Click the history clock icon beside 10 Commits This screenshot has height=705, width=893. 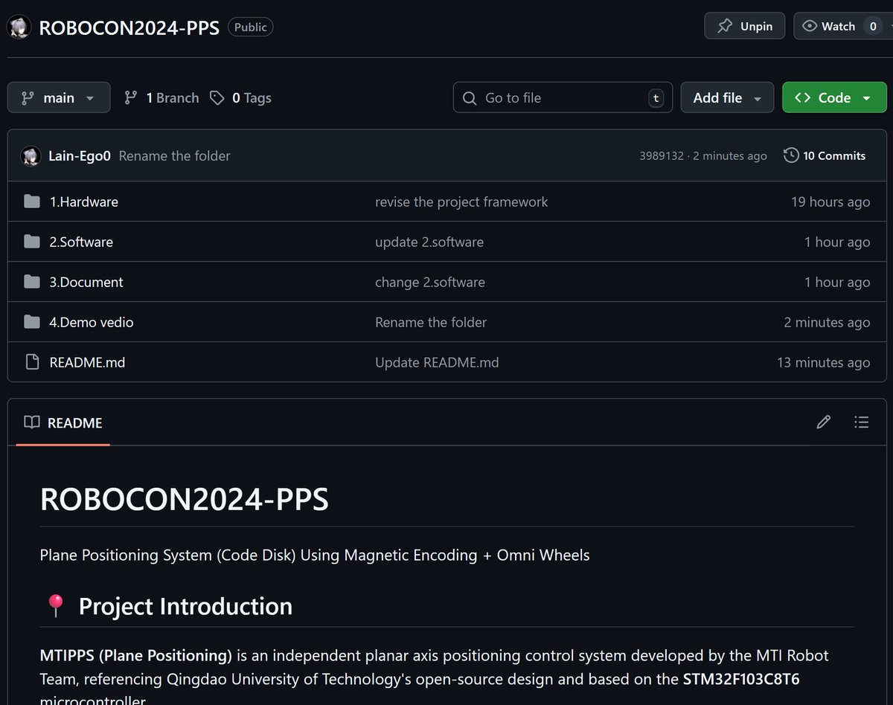tap(791, 155)
